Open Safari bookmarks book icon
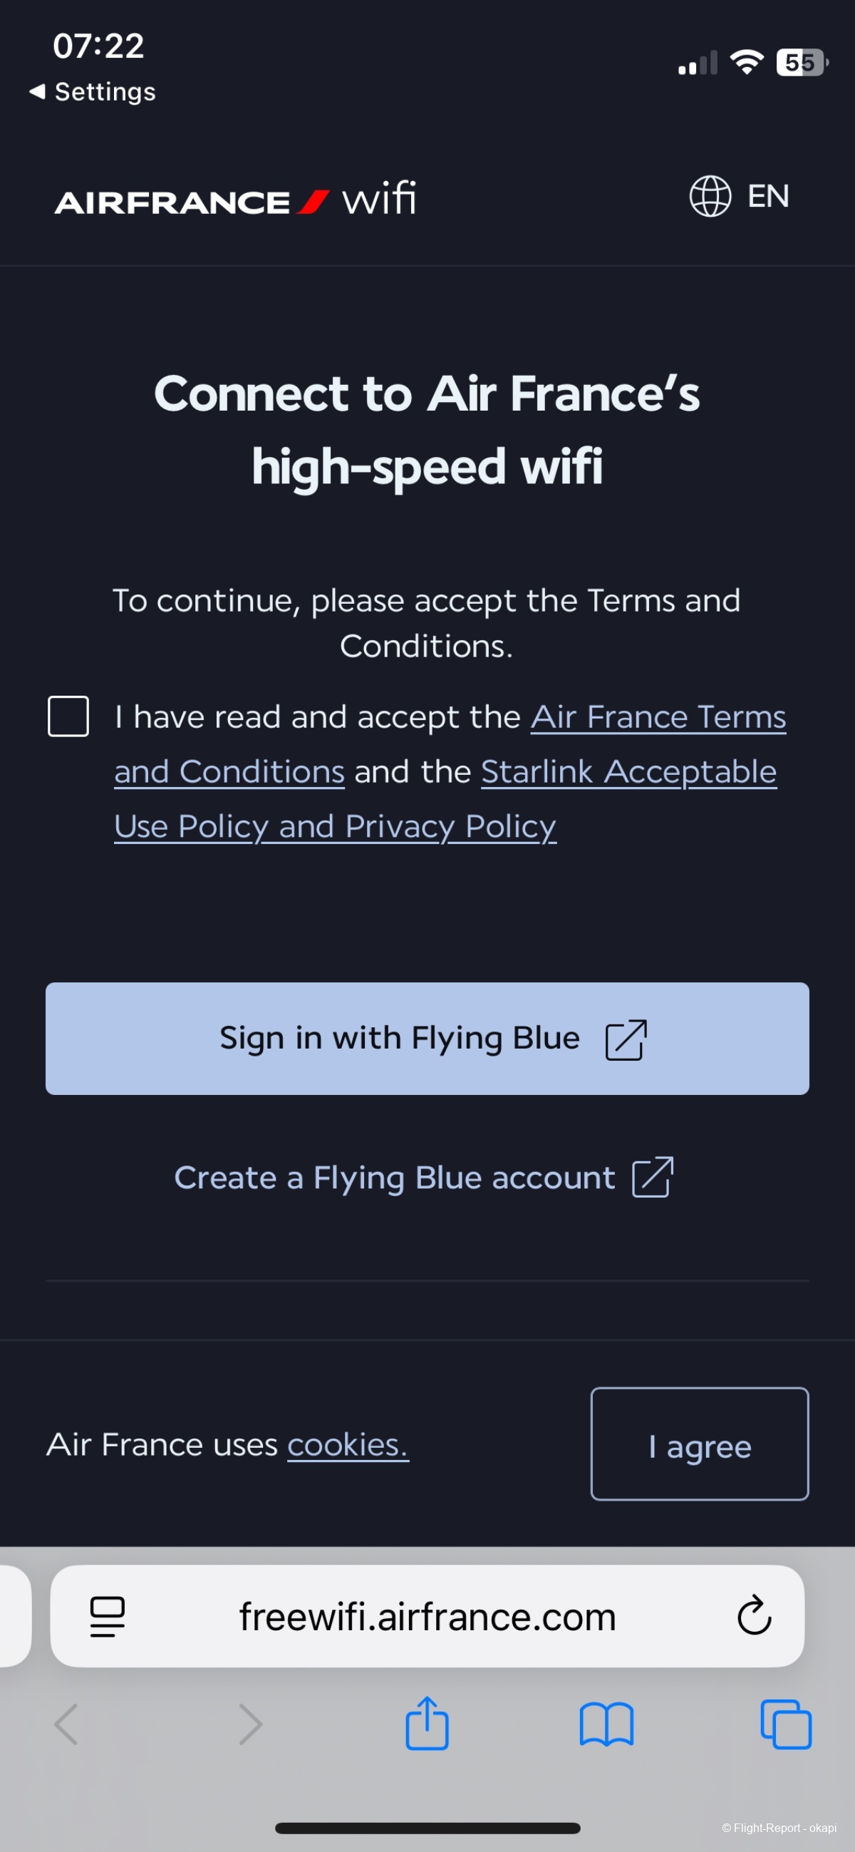Screen dimensions: 855x1852 pos(606,1724)
